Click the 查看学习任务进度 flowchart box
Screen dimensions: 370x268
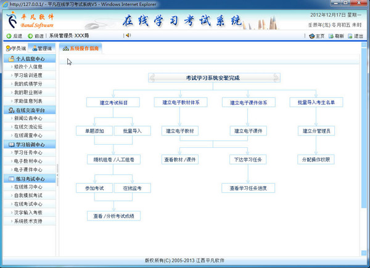pos(249,188)
